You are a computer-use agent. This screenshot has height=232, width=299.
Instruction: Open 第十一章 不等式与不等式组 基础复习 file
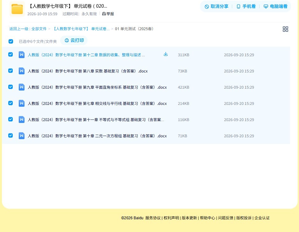point(96,119)
